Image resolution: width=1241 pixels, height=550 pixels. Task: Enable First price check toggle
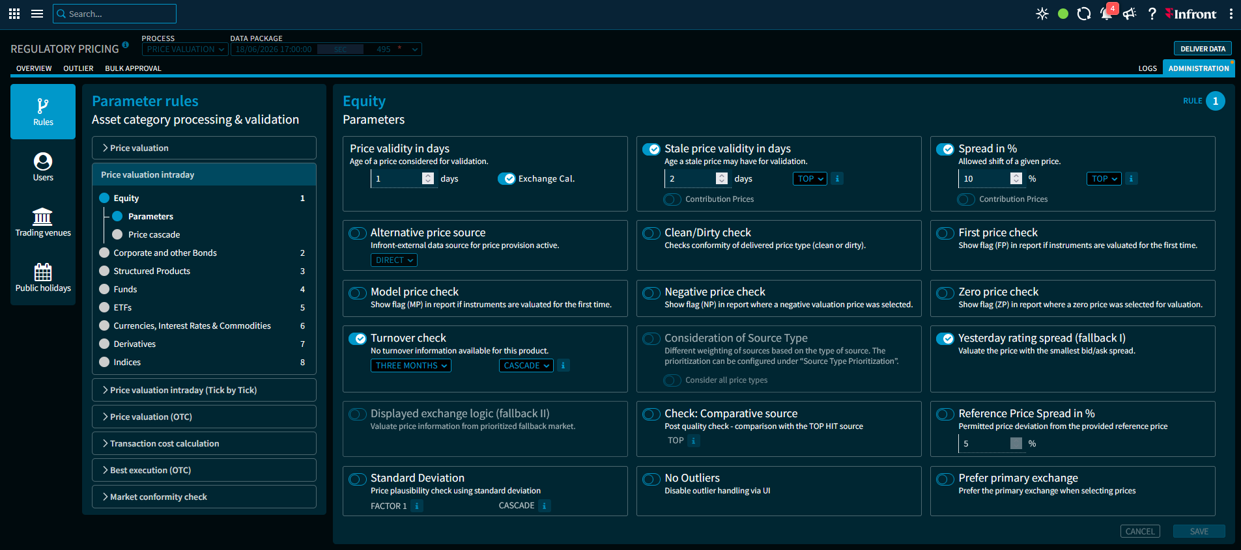click(945, 233)
